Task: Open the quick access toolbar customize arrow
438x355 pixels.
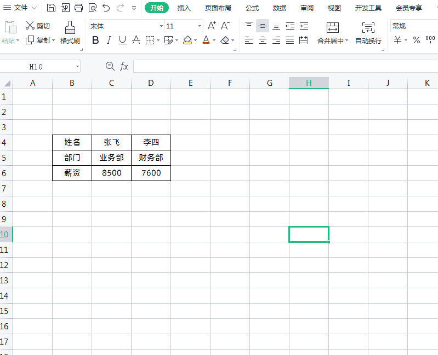Action: [134, 8]
